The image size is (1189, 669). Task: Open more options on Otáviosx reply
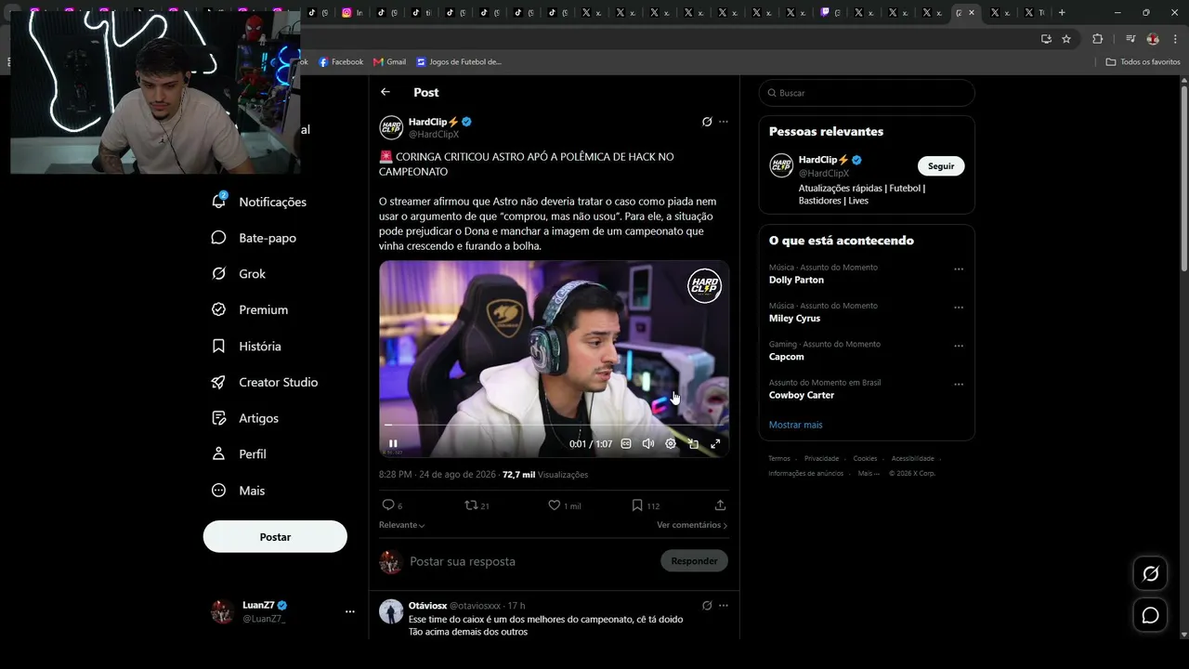pos(724,605)
